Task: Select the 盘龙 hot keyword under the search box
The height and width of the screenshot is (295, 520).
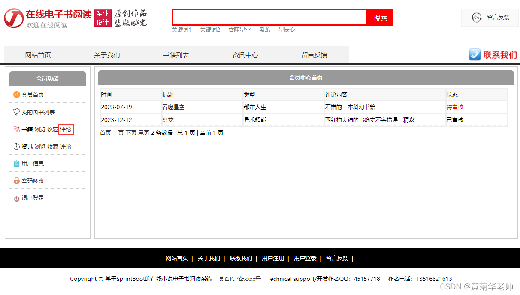Action: [264, 30]
